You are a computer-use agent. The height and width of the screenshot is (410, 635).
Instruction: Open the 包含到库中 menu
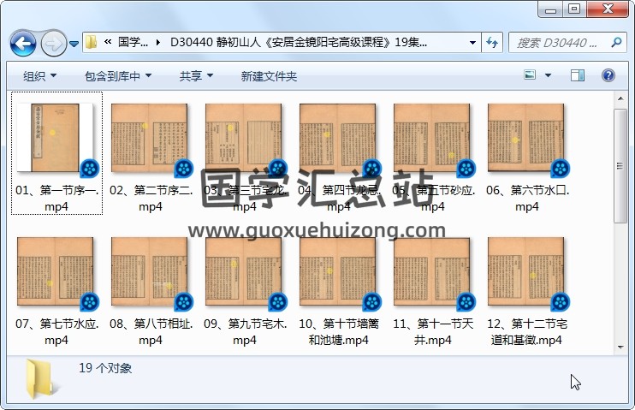[118, 76]
